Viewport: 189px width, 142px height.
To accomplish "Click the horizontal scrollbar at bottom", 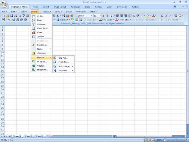I will pyautogui.click(x=144, y=136).
